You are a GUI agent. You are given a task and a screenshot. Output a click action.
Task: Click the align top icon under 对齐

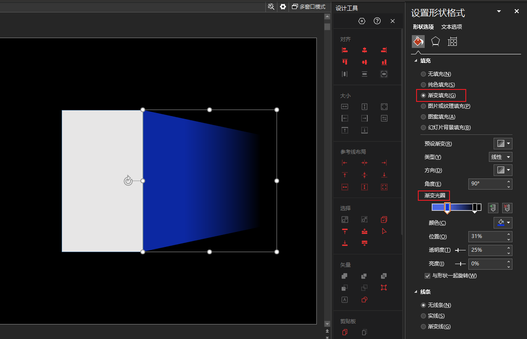click(x=345, y=62)
